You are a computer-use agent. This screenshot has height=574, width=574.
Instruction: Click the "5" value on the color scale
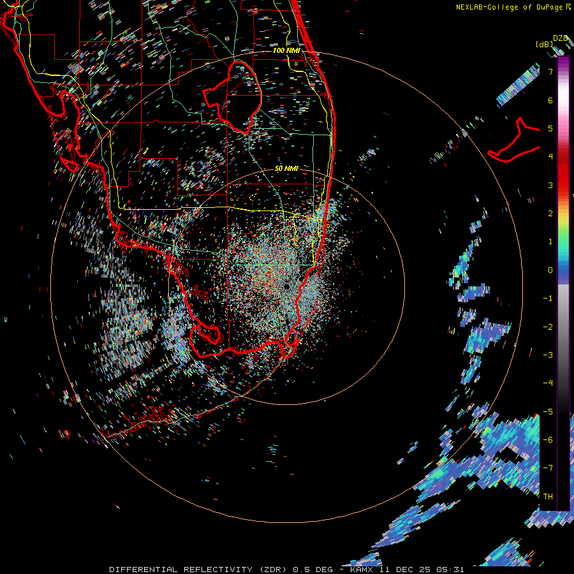click(550, 128)
